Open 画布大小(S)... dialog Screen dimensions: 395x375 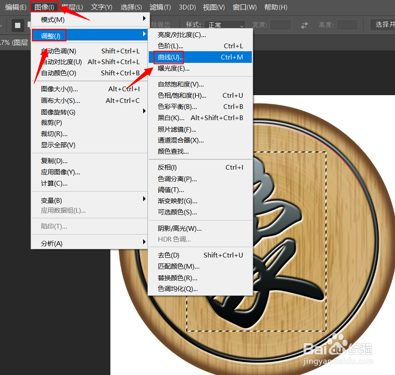(x=89, y=101)
